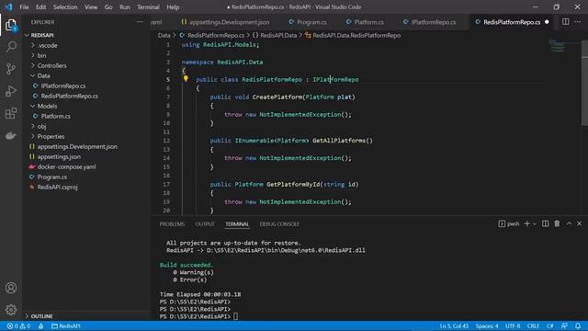
Task: Close the terminal panel
Action: [x=580, y=223]
